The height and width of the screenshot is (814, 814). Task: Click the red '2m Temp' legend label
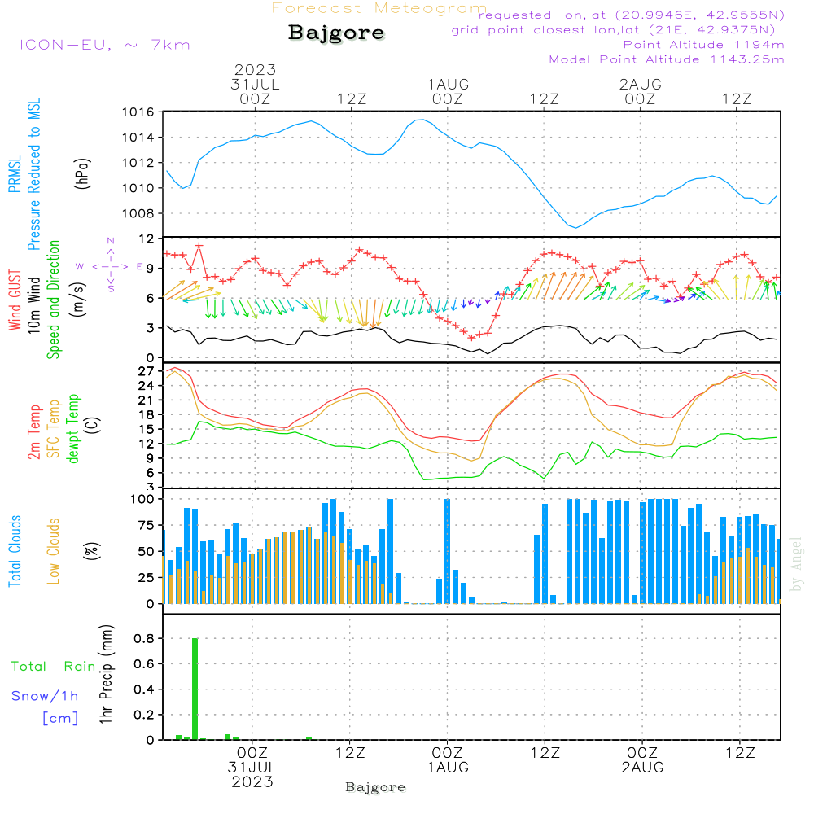[33, 432]
